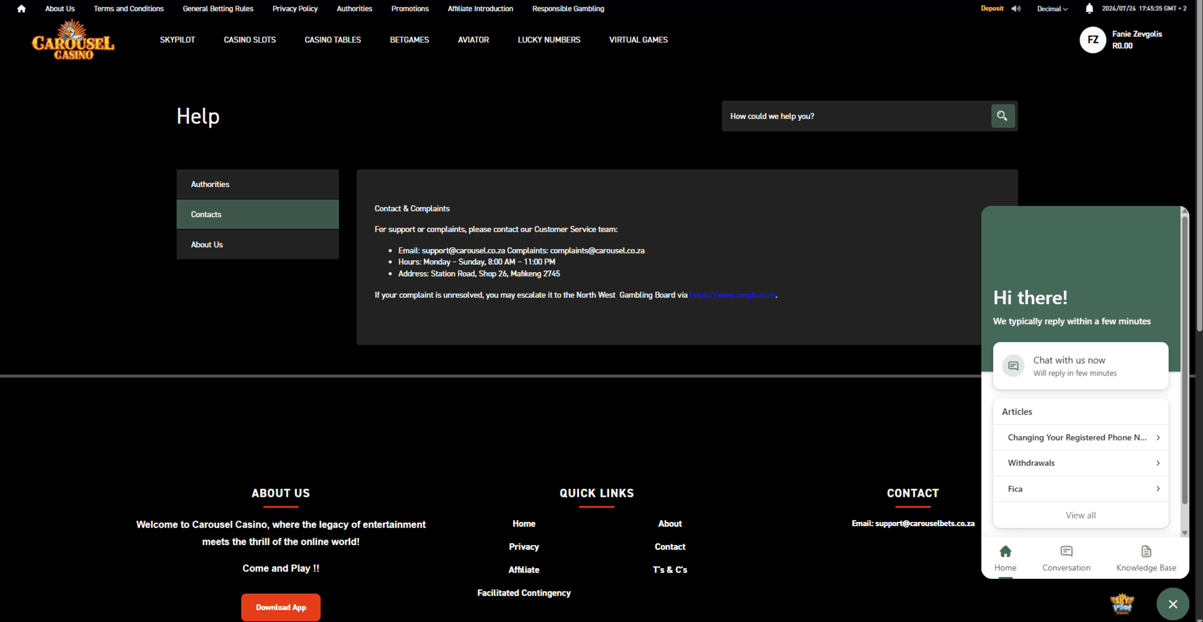This screenshot has width=1203, height=622.
Task: Click the SkyPilot floating icon
Action: (1122, 603)
